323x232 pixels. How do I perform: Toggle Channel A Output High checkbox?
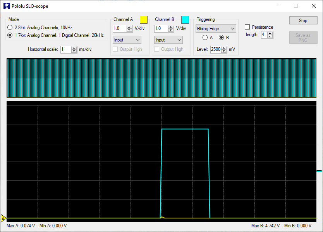click(x=115, y=49)
